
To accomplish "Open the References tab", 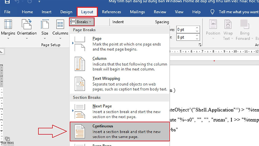I will (112, 12).
